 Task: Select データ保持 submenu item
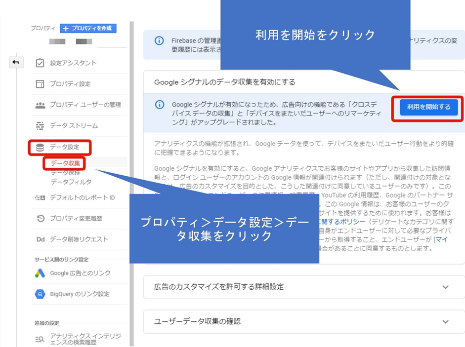tap(65, 173)
